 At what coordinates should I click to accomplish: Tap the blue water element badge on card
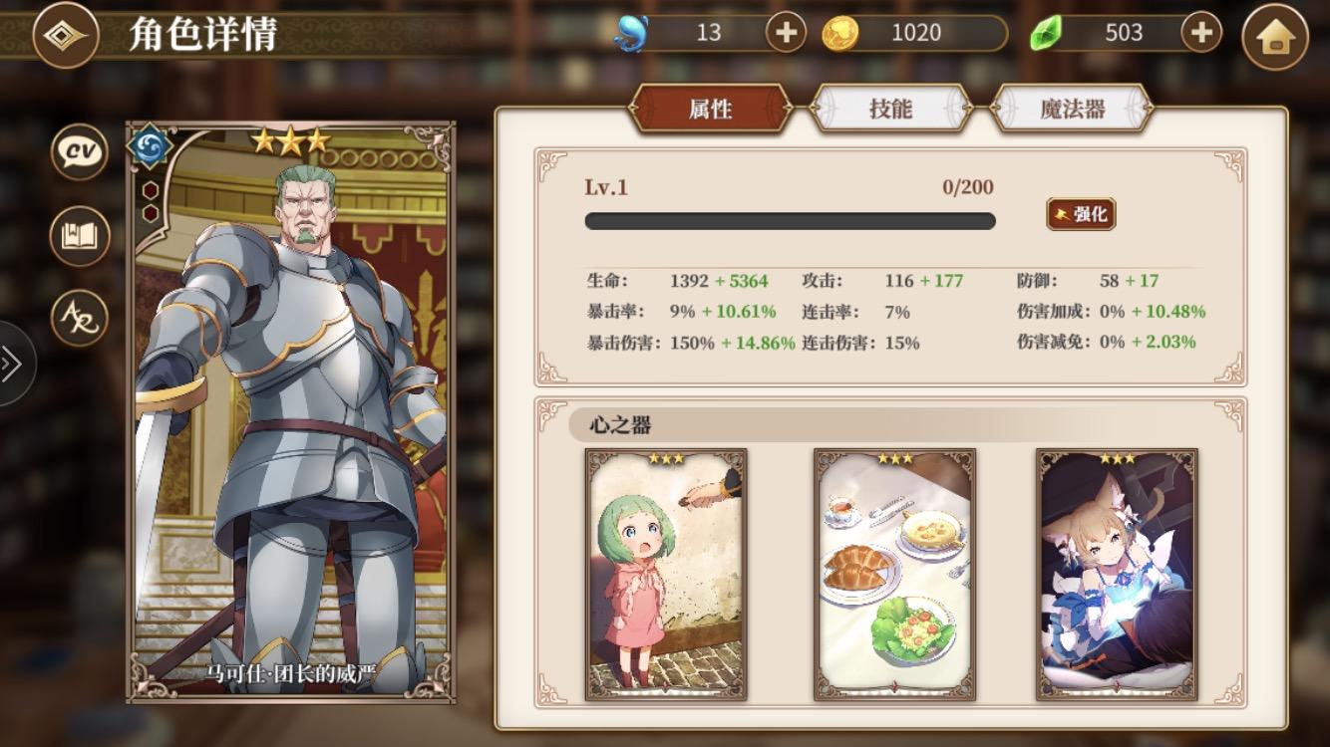tap(151, 146)
